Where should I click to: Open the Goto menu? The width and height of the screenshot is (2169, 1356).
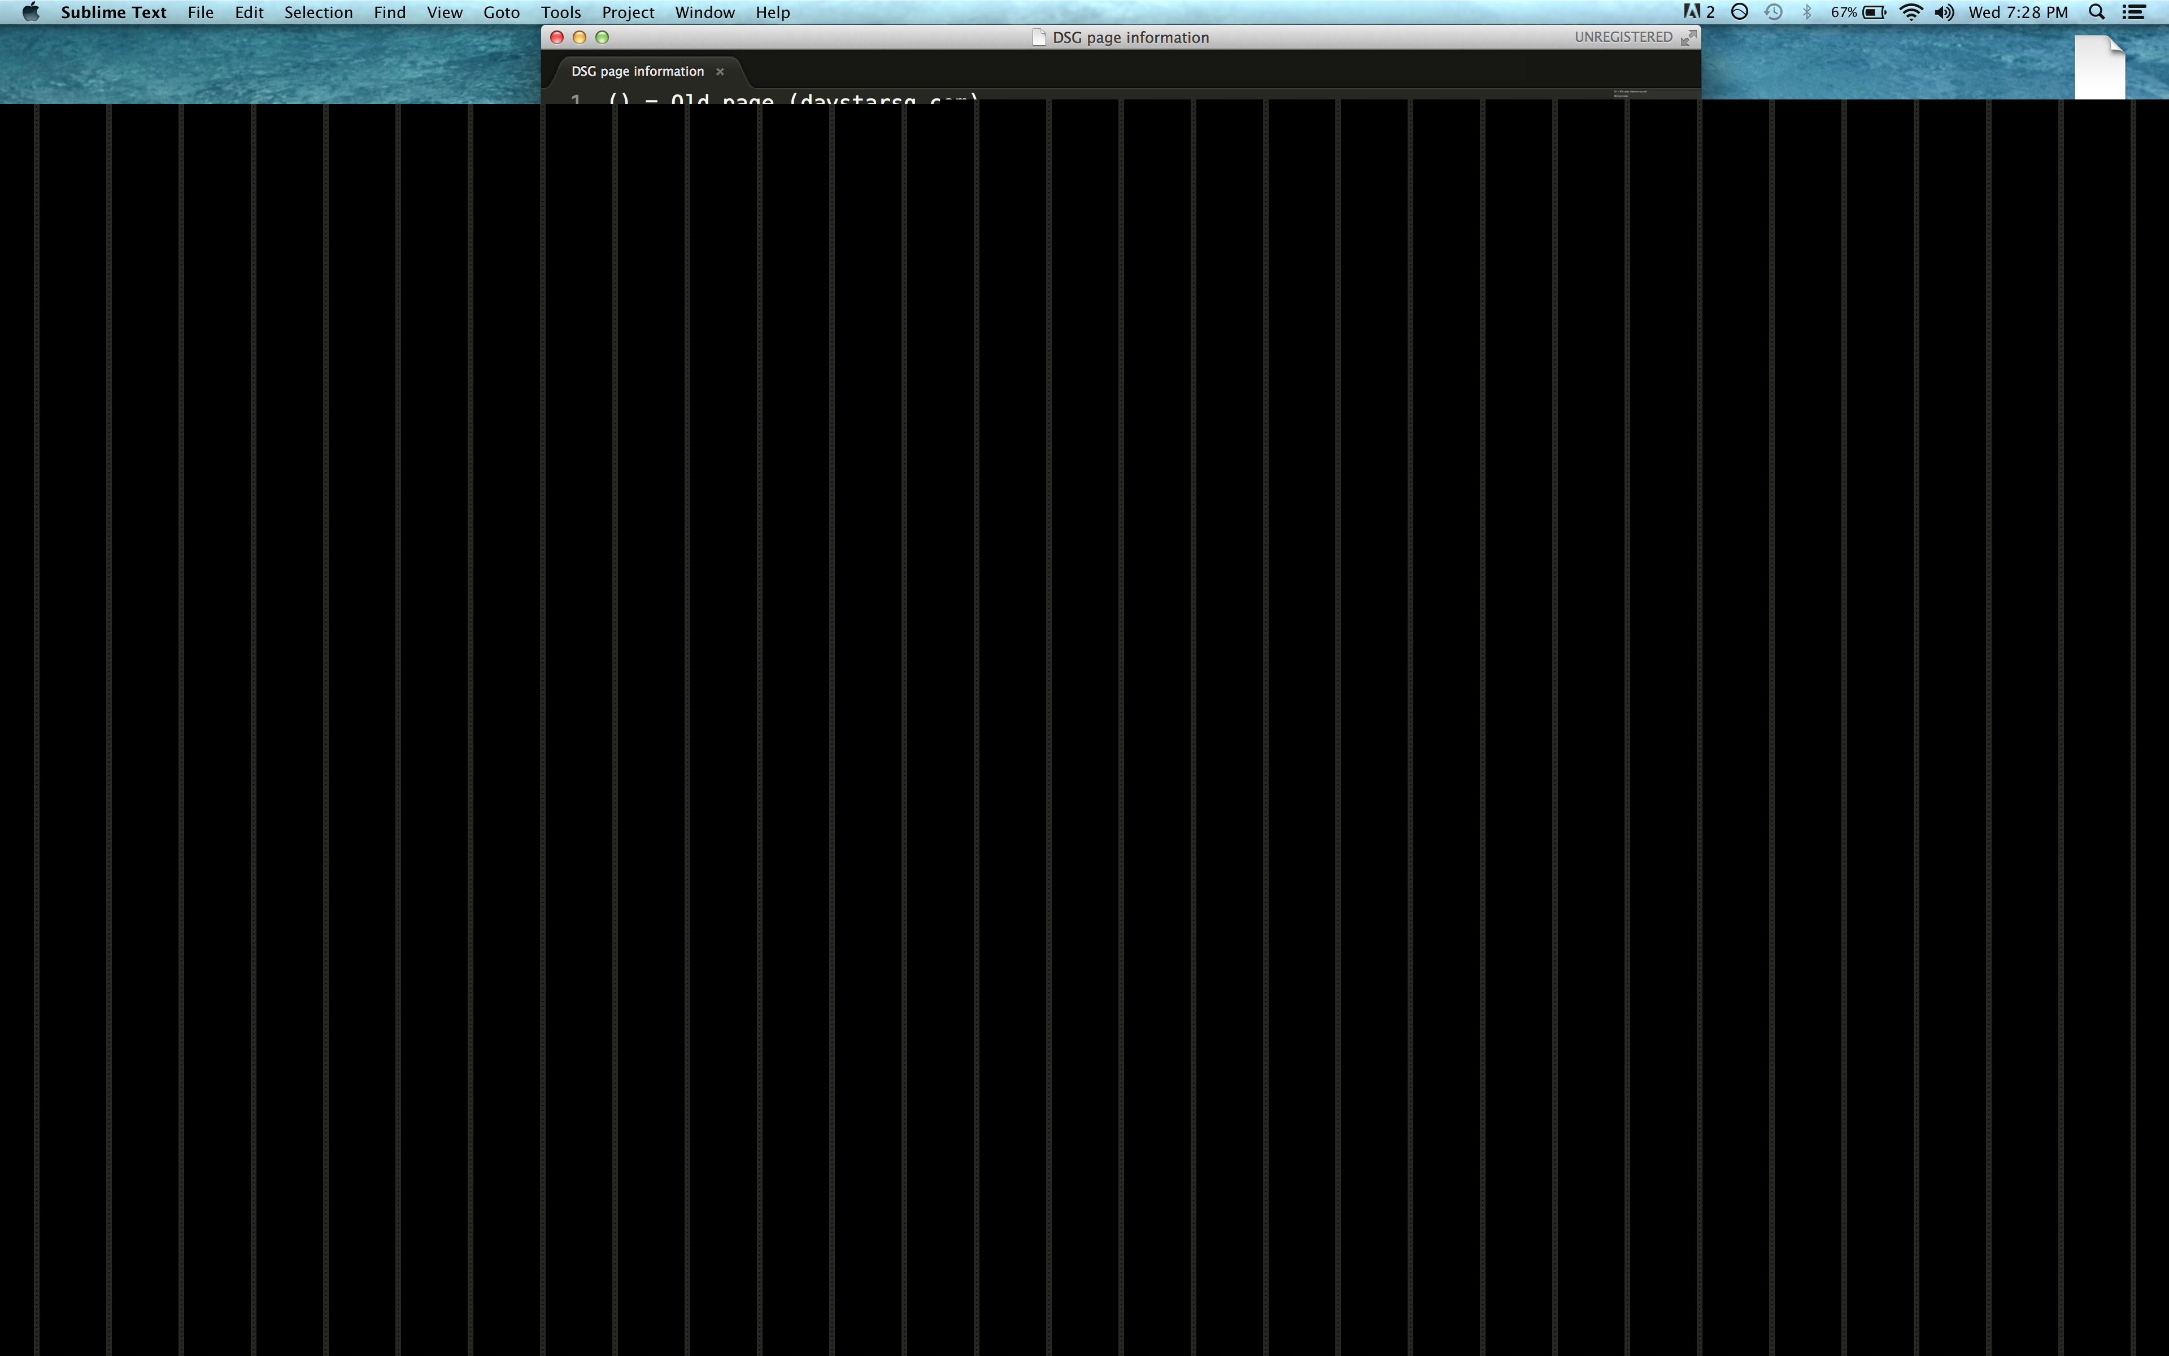pyautogui.click(x=501, y=12)
